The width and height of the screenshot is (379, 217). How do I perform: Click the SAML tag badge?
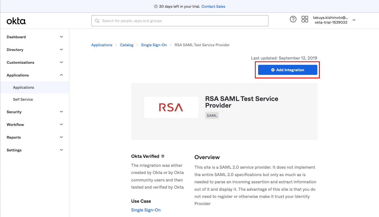(212, 116)
